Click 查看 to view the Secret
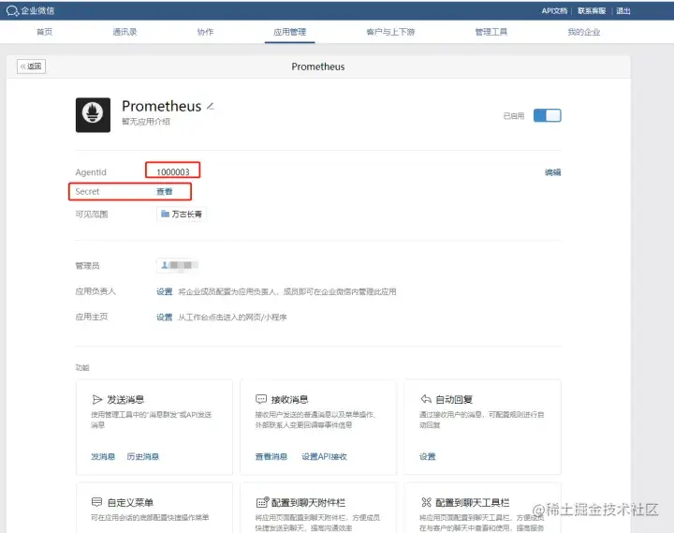Screen dimensions: 674x533 point(164,191)
